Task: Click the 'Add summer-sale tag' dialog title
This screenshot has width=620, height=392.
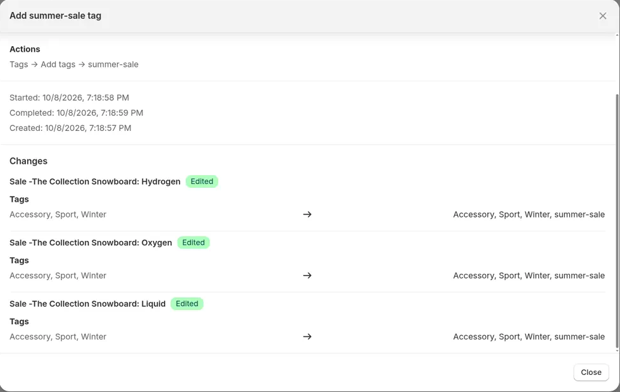Action: pos(56,16)
